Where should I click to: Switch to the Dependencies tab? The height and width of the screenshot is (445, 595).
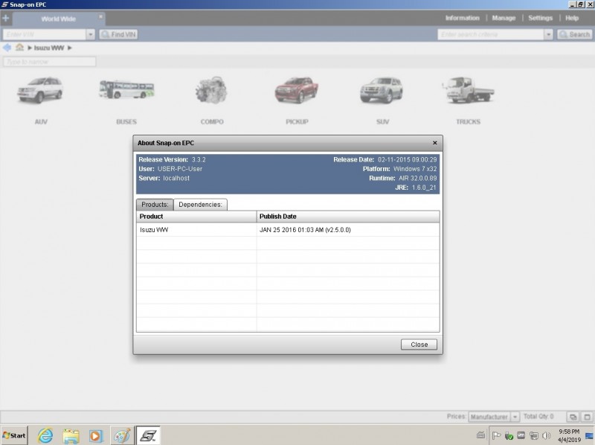tap(201, 205)
